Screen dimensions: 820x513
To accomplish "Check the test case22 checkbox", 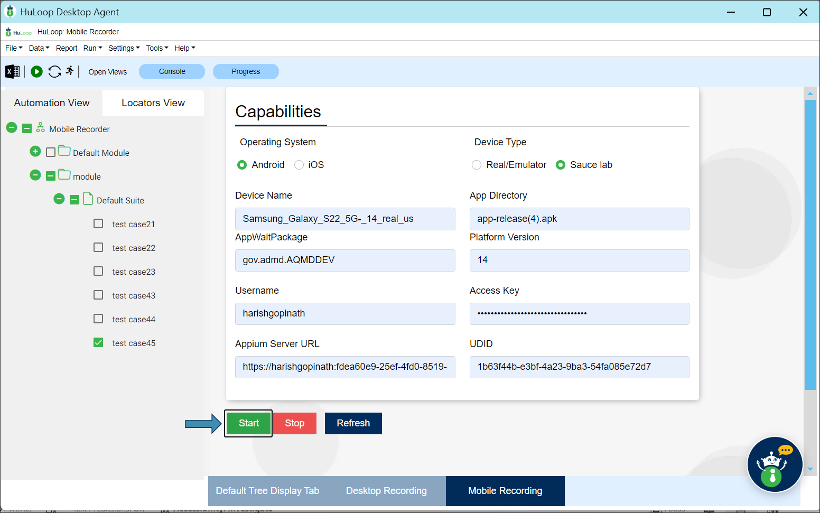I will pyautogui.click(x=98, y=247).
